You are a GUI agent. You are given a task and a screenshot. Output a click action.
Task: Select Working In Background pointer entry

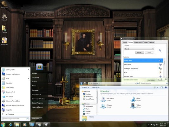143,69
